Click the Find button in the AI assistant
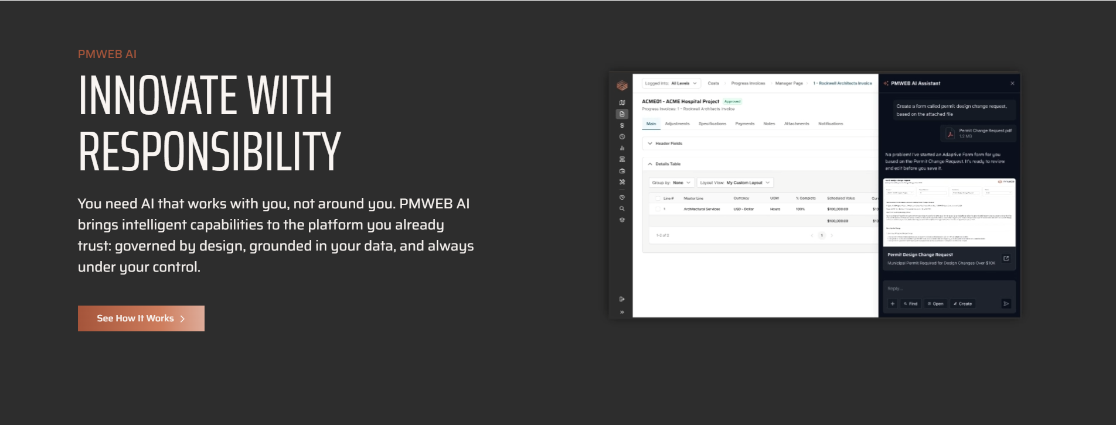 click(910, 304)
